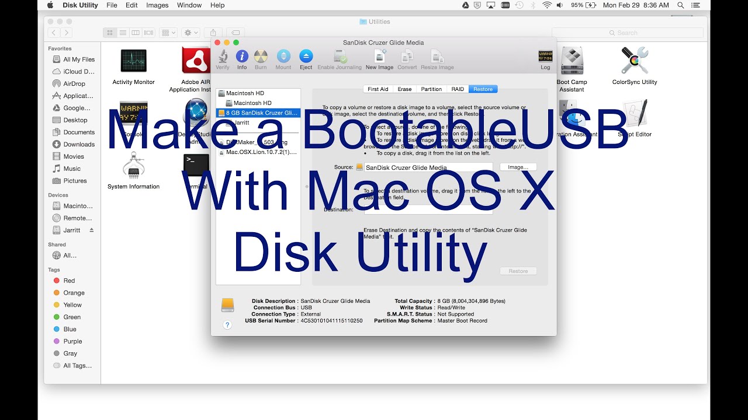This screenshot has width=748, height=420.
Task: Click the help question mark button
Action: [227, 325]
